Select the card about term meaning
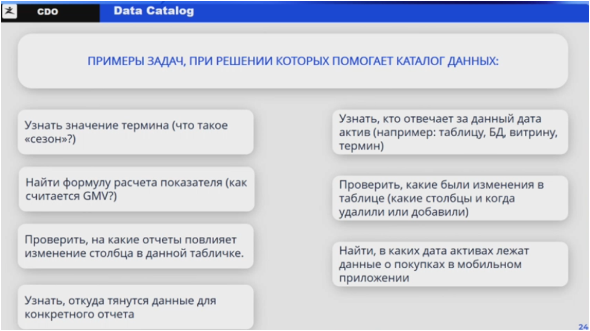This screenshot has height=331, width=590. pyautogui.click(x=136, y=131)
